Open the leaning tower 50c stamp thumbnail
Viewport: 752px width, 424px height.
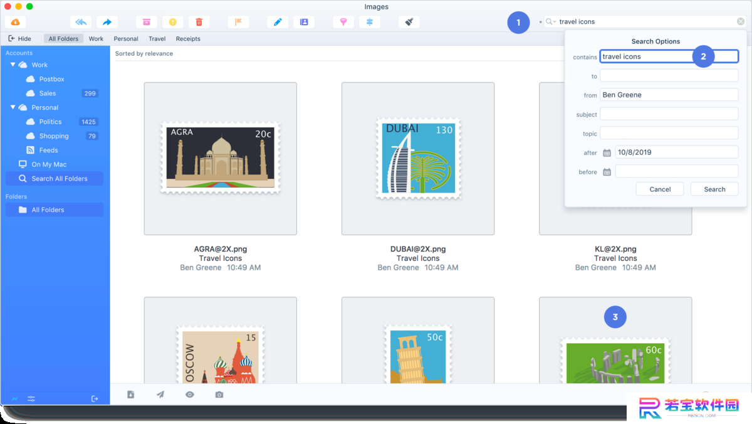418,340
